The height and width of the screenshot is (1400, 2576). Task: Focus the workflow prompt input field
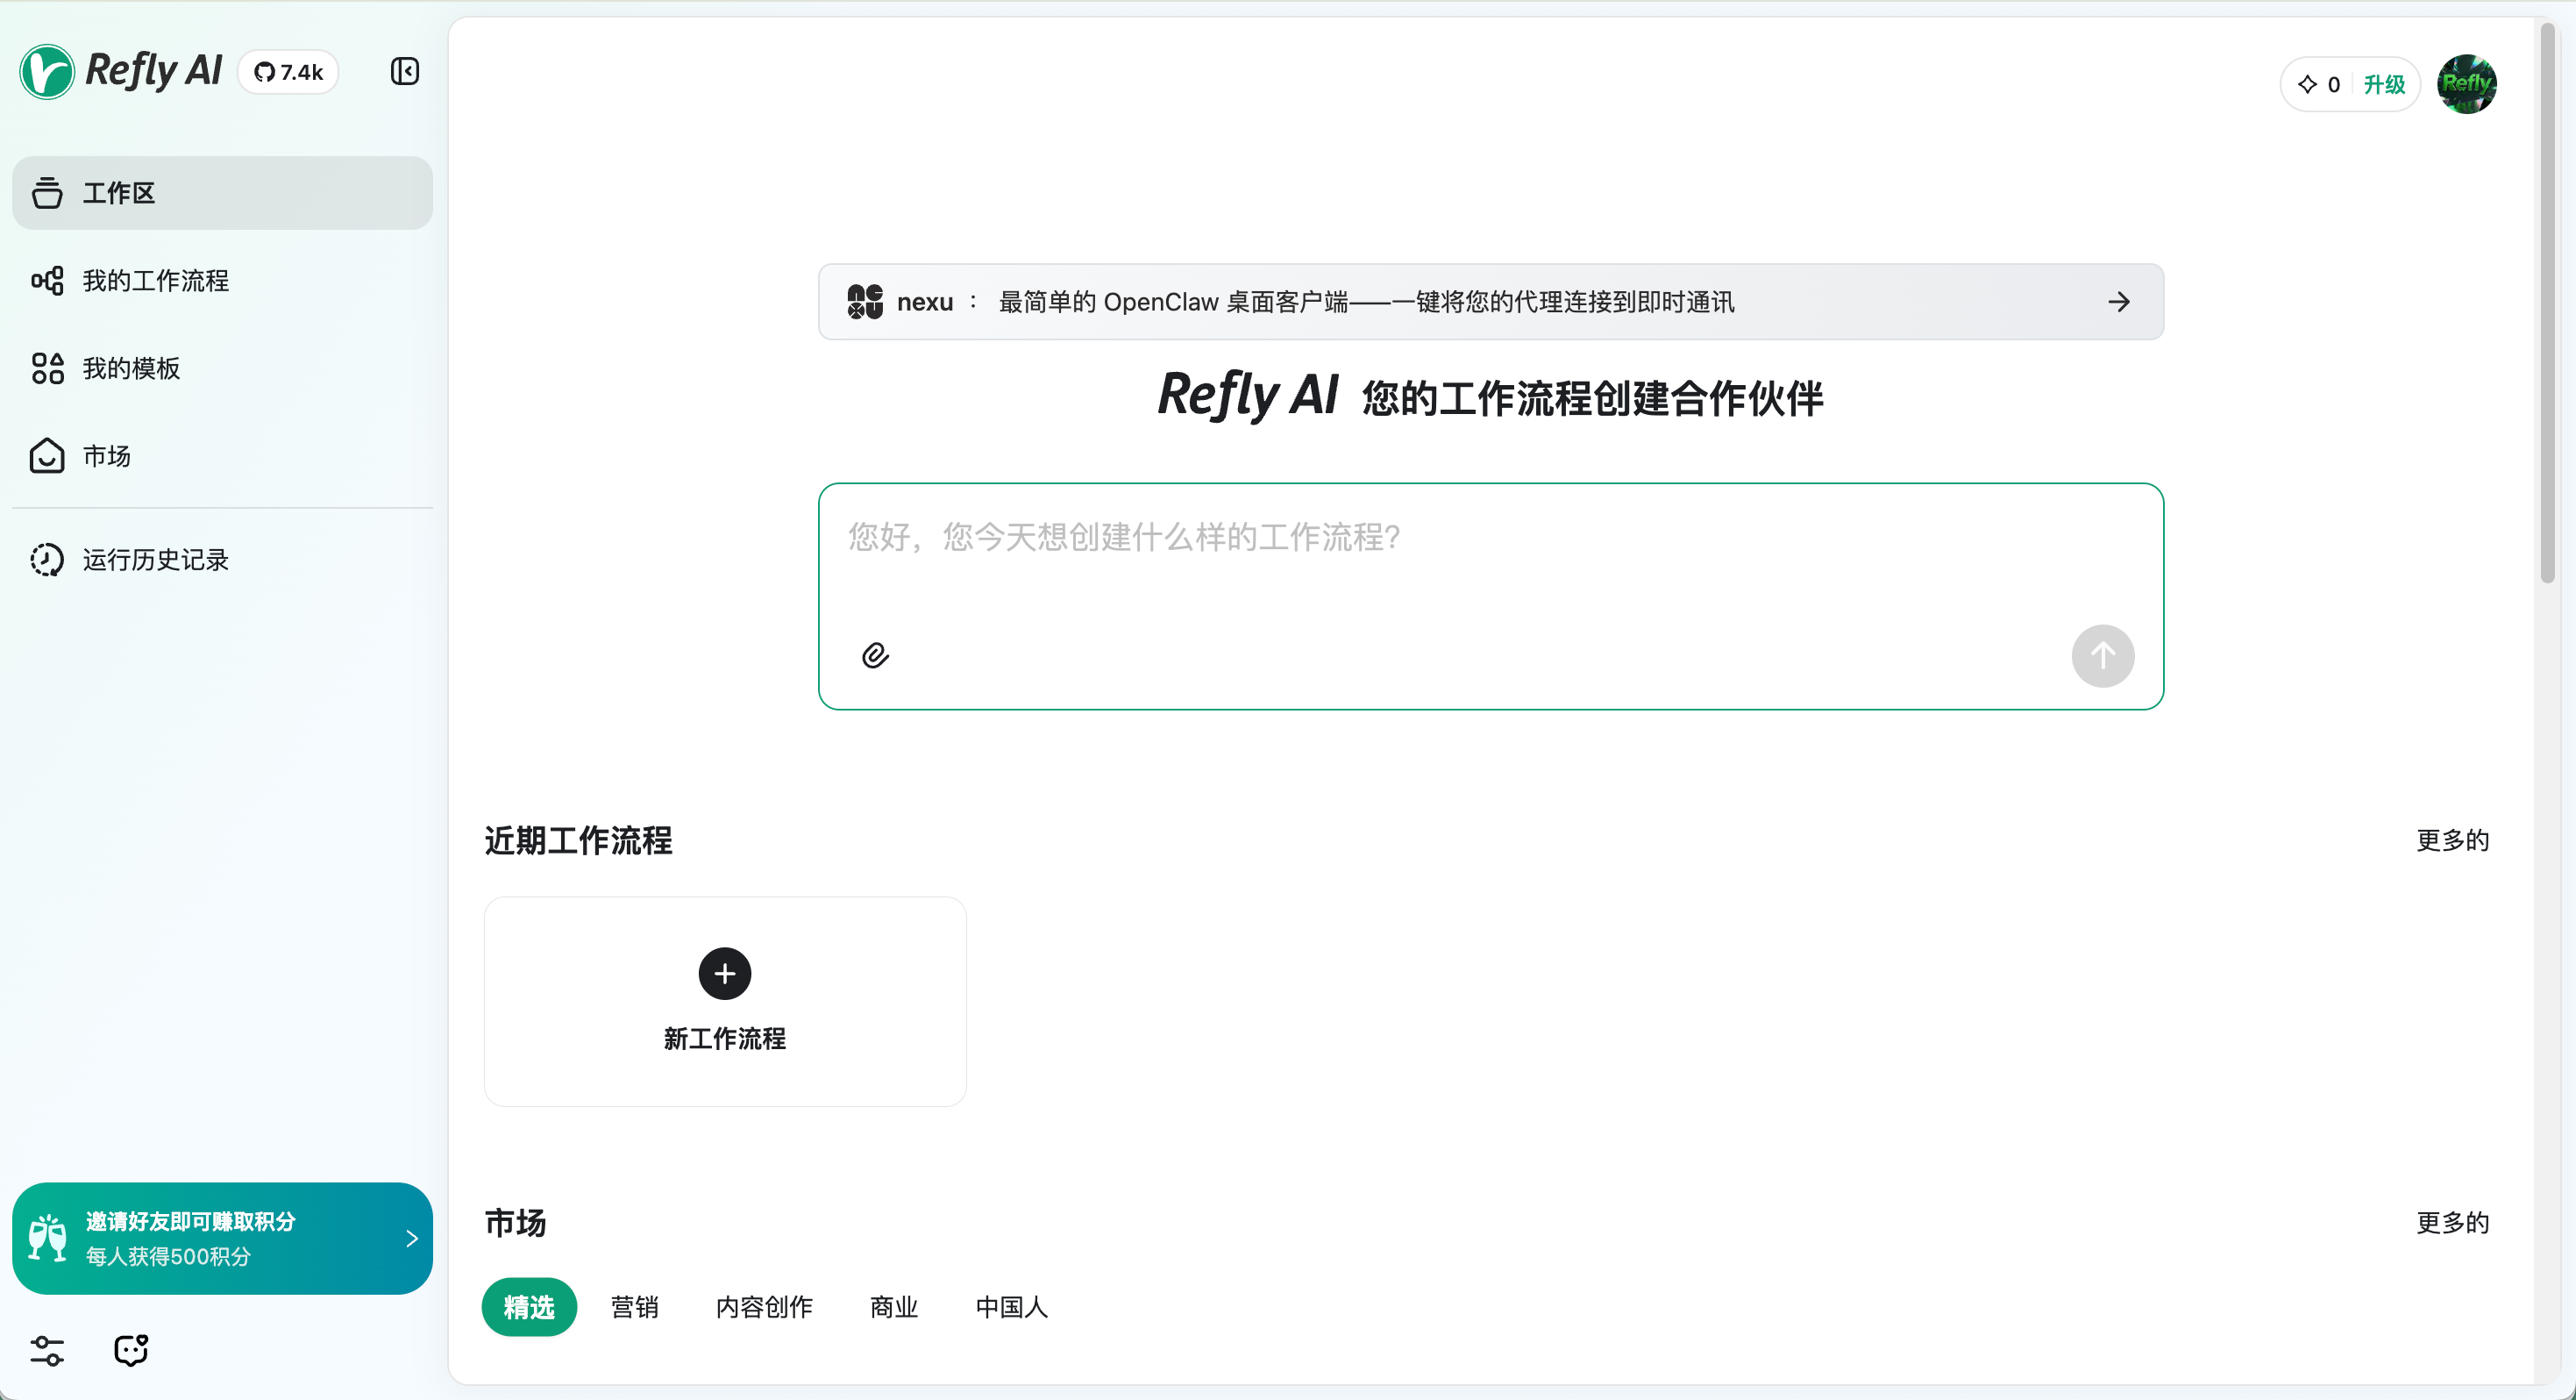pyautogui.click(x=1490, y=596)
